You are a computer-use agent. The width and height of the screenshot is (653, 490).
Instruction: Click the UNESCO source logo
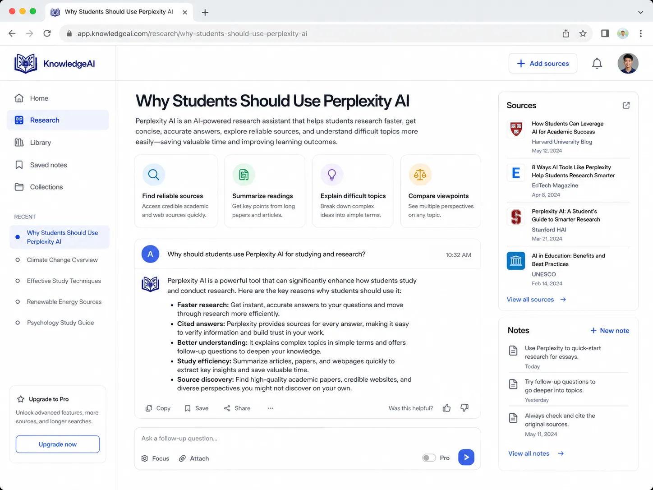(516, 261)
